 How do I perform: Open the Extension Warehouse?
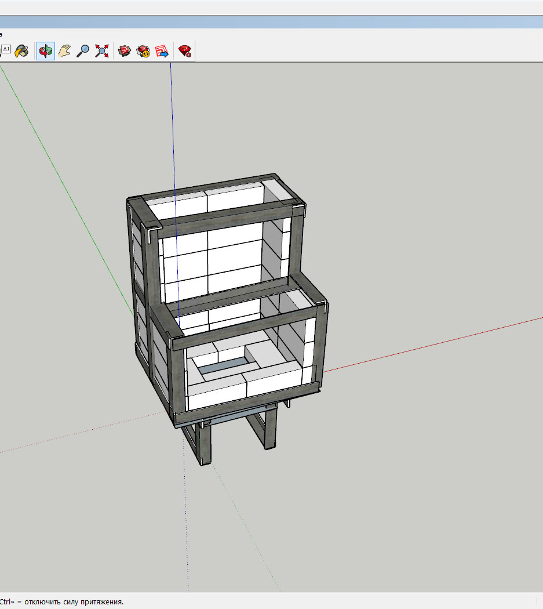pyautogui.click(x=143, y=51)
